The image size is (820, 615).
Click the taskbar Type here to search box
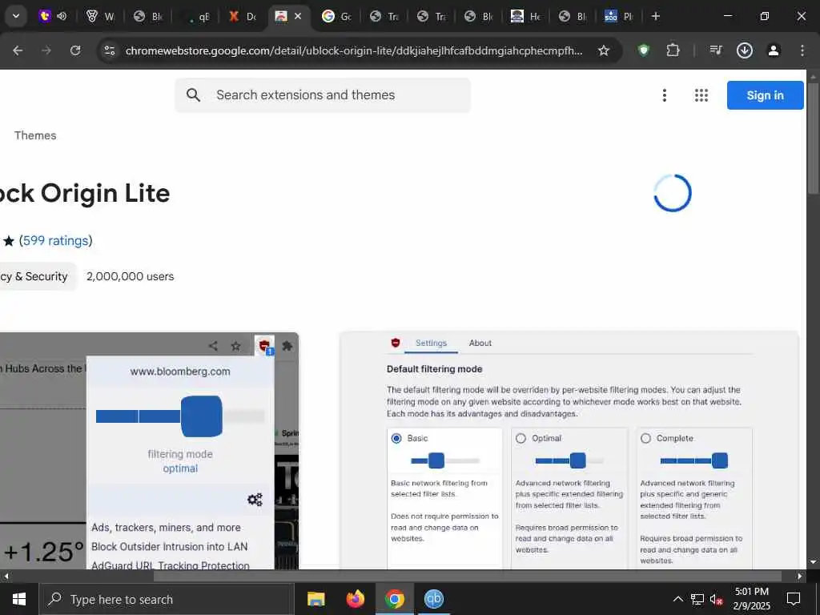(x=167, y=599)
